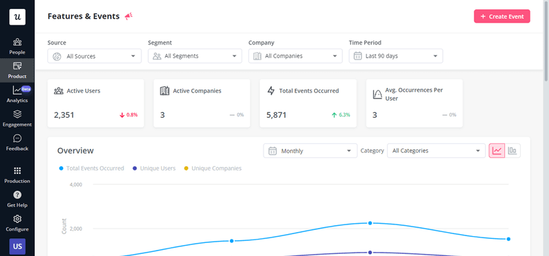Click the megaphone icon beside Features & Events
The height and width of the screenshot is (256, 549).
[128, 16]
